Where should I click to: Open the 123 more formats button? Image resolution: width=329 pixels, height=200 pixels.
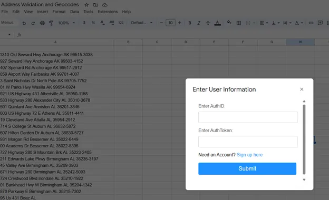(x=121, y=23)
